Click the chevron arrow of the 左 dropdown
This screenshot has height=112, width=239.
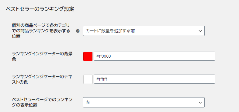pyautogui.click(x=200, y=103)
